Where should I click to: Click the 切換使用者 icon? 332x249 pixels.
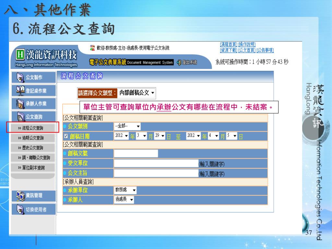click(x=20, y=209)
